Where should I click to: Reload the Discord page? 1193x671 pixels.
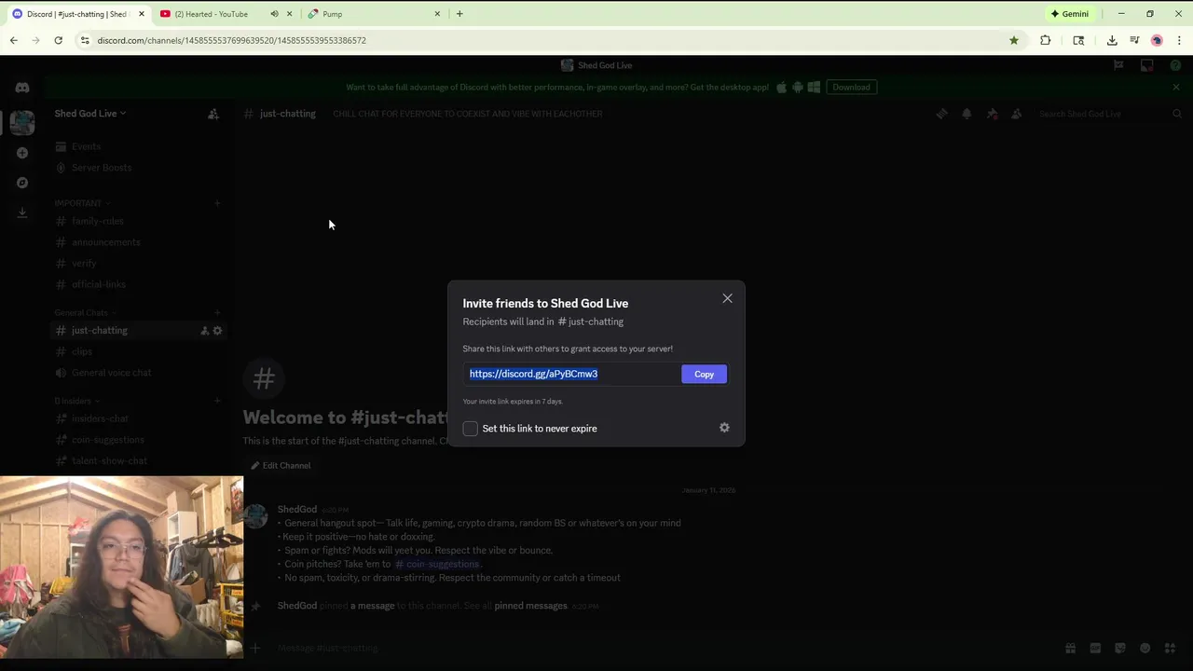[58, 40]
